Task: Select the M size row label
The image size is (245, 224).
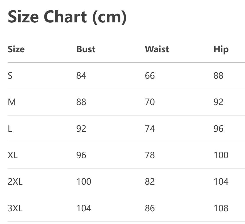Action: tap(12, 102)
